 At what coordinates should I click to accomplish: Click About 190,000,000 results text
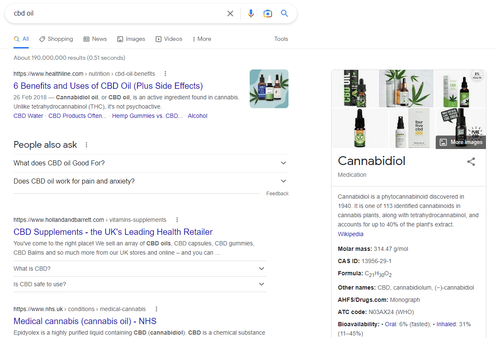(x=69, y=58)
